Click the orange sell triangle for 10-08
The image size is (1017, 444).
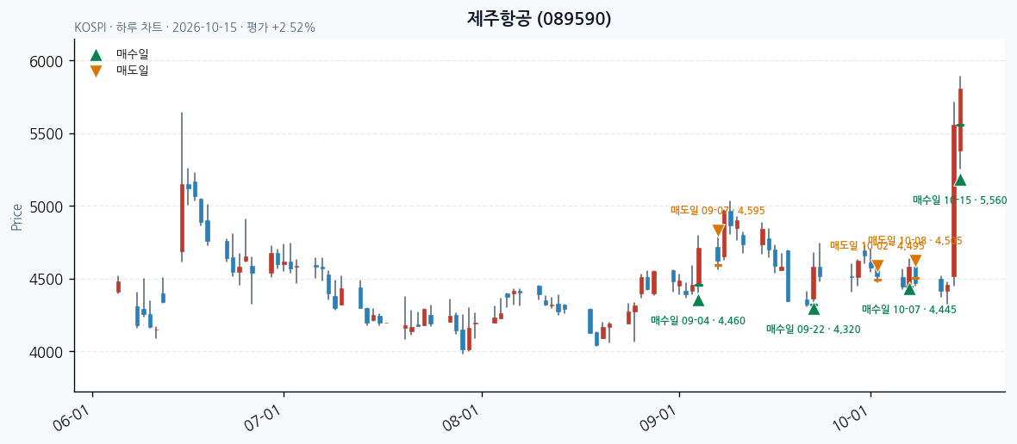tap(916, 262)
